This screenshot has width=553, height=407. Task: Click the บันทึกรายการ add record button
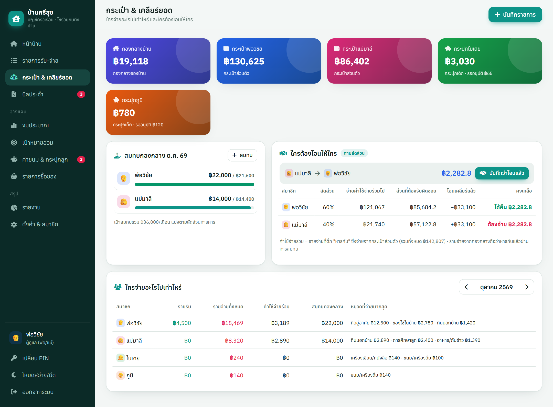pos(515,15)
